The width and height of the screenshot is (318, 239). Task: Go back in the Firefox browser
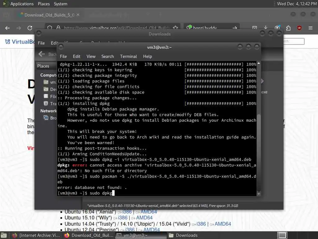pyautogui.click(x=7, y=28)
